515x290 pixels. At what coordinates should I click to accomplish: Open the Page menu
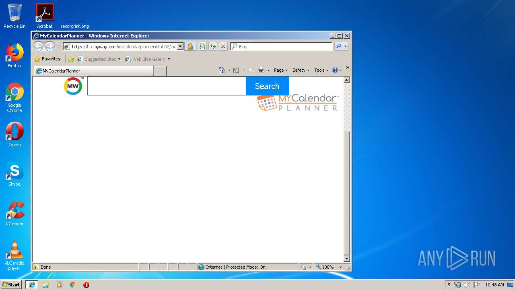pyautogui.click(x=280, y=70)
